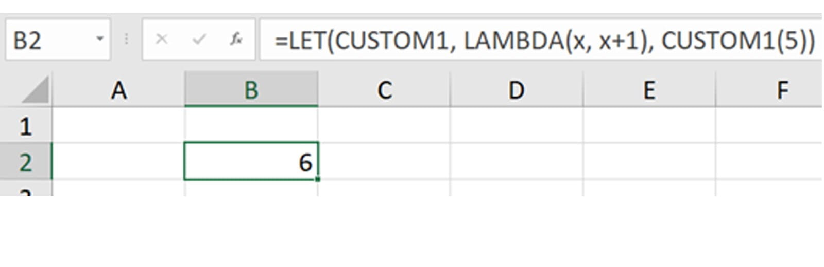The width and height of the screenshot is (824, 267).
Task: Click the formula bar resize handle dots
Action: coord(126,39)
